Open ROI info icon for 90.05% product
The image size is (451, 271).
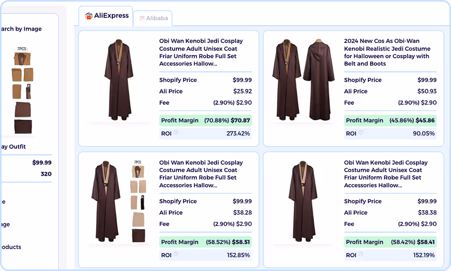click(x=360, y=132)
